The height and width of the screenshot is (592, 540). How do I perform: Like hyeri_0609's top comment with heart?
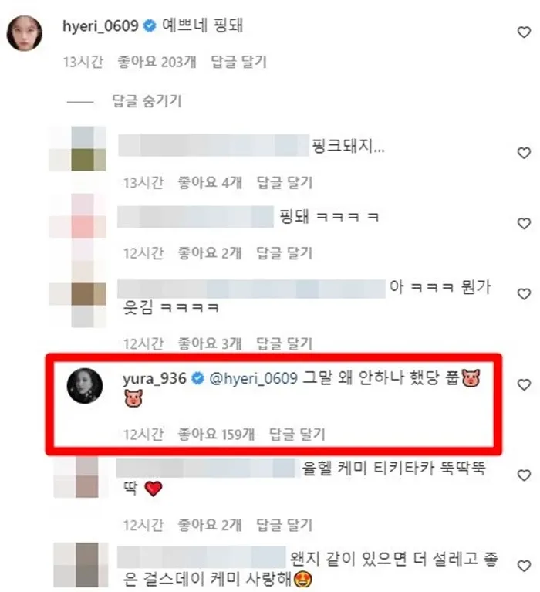pos(524,32)
